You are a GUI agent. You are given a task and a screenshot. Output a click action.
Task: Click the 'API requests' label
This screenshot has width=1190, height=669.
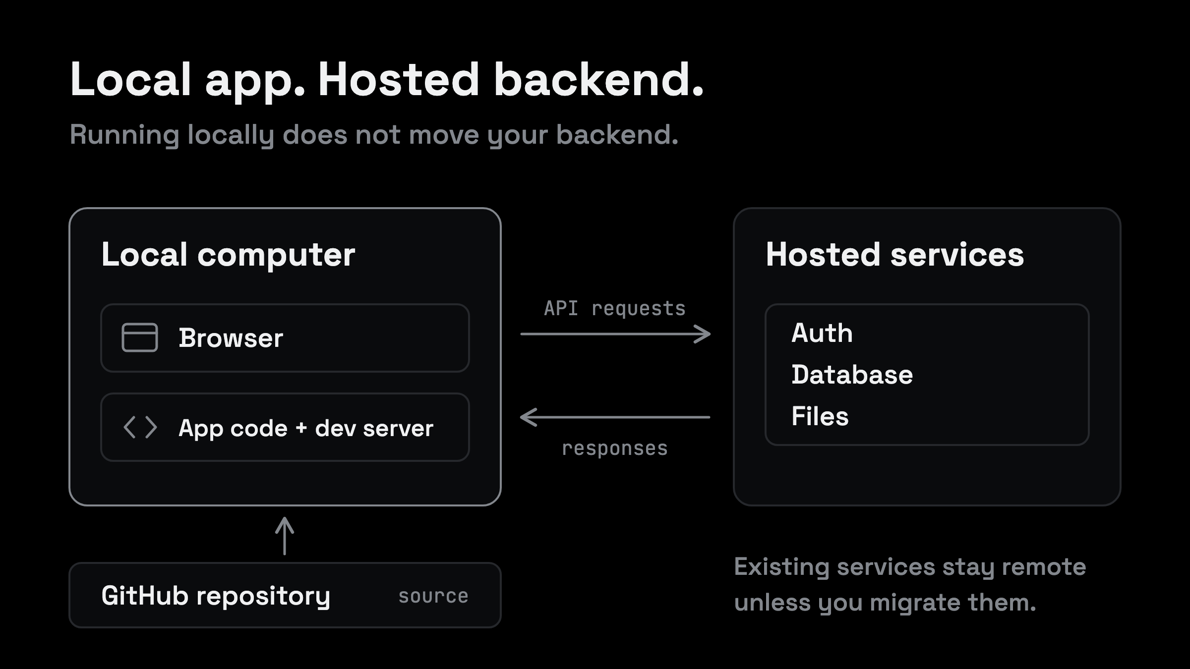(x=615, y=309)
